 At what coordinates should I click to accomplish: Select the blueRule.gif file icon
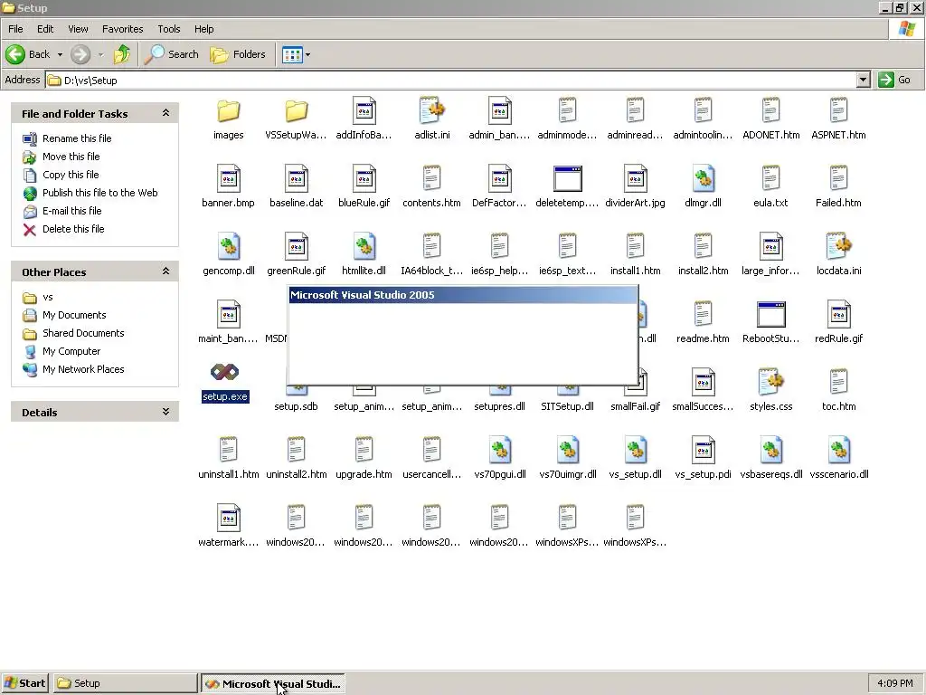(x=364, y=178)
